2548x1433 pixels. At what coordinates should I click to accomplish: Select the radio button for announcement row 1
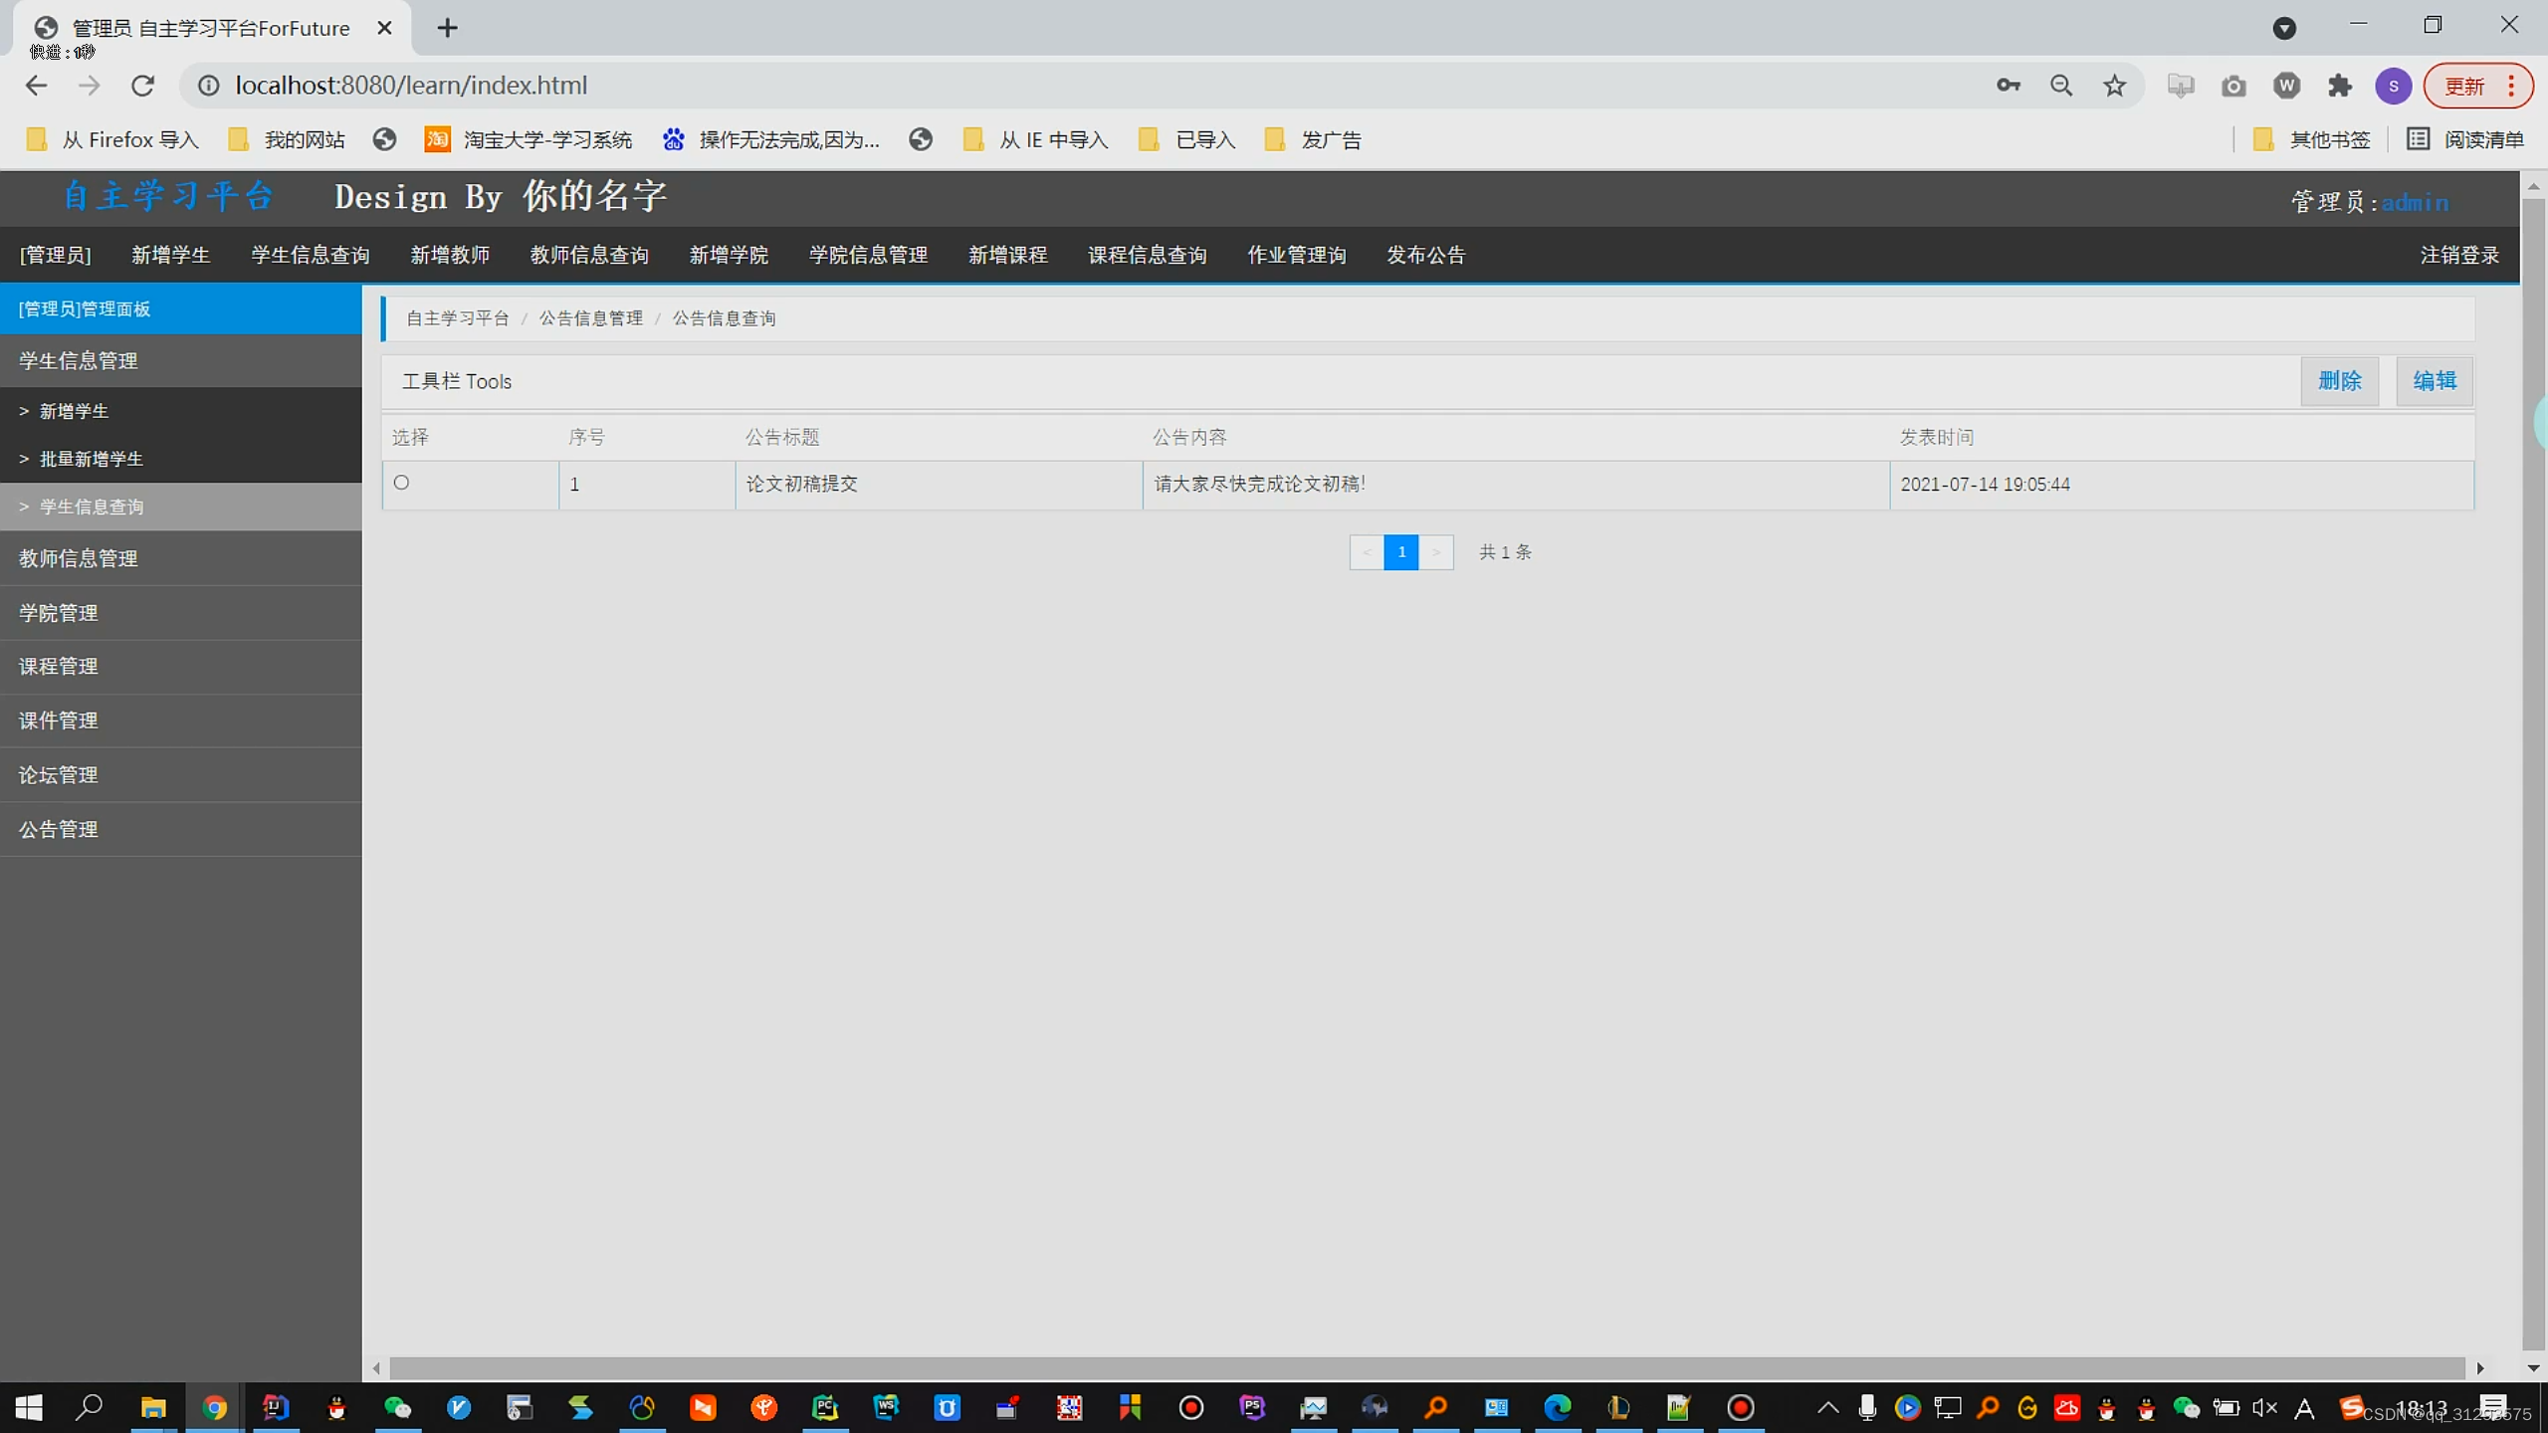[x=401, y=483]
